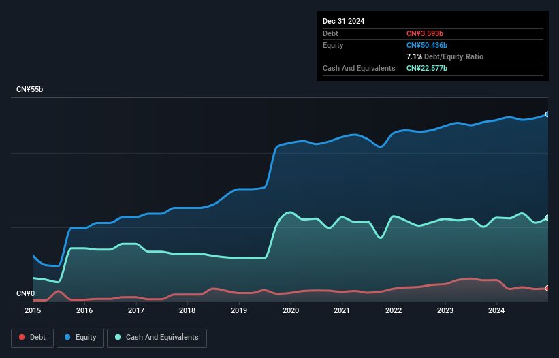Click the 2019 x-axis label
The height and width of the screenshot is (358, 559).
click(x=239, y=310)
